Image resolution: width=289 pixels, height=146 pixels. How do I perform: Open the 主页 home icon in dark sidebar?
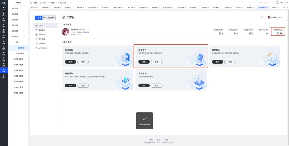click(x=4, y=8)
